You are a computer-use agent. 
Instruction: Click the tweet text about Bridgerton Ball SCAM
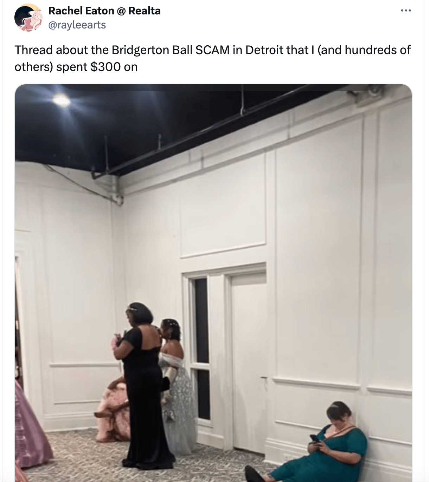tap(212, 58)
